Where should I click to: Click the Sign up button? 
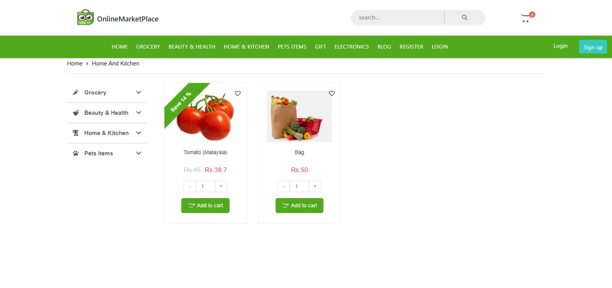tap(593, 47)
